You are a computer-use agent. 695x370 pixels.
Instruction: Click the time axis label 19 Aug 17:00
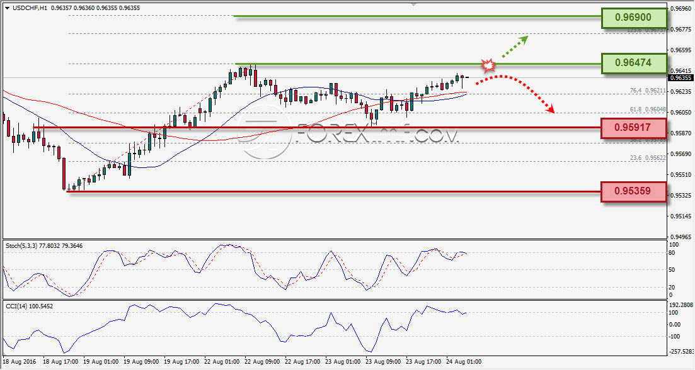(x=181, y=362)
